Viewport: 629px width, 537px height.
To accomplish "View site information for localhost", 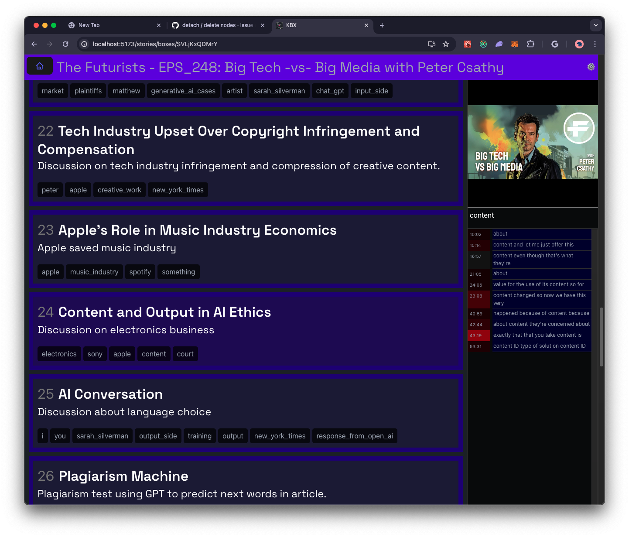I will [84, 44].
